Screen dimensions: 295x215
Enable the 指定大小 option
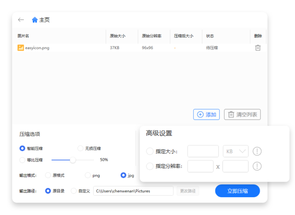150,151
